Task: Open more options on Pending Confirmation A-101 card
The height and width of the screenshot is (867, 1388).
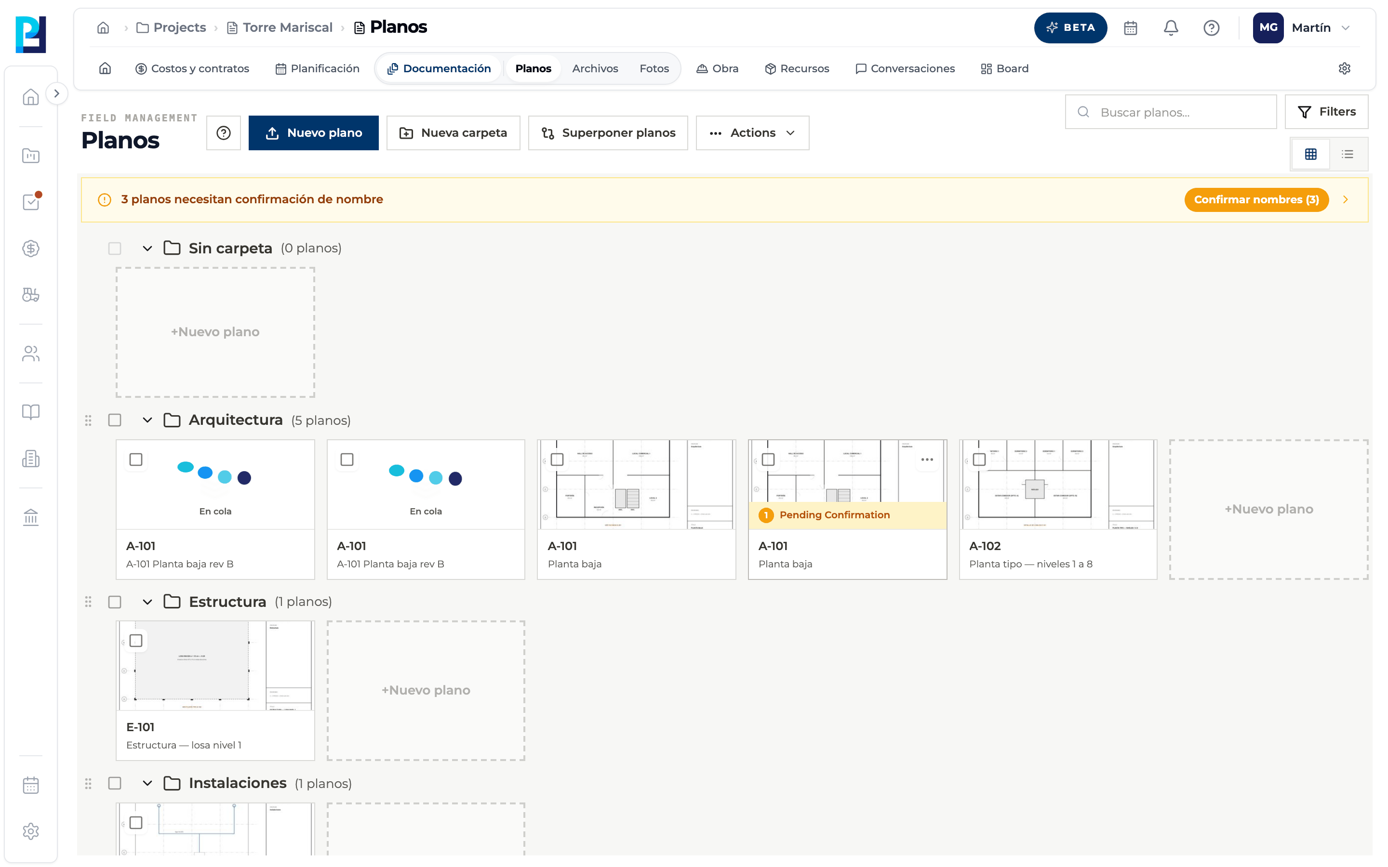Action: tap(927, 460)
